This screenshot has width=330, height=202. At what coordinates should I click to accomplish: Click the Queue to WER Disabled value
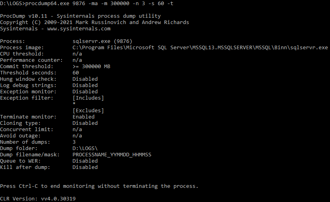(85, 161)
